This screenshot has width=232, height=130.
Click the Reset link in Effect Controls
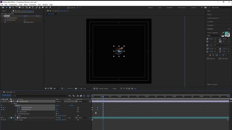pyautogui.click(x=26, y=16)
